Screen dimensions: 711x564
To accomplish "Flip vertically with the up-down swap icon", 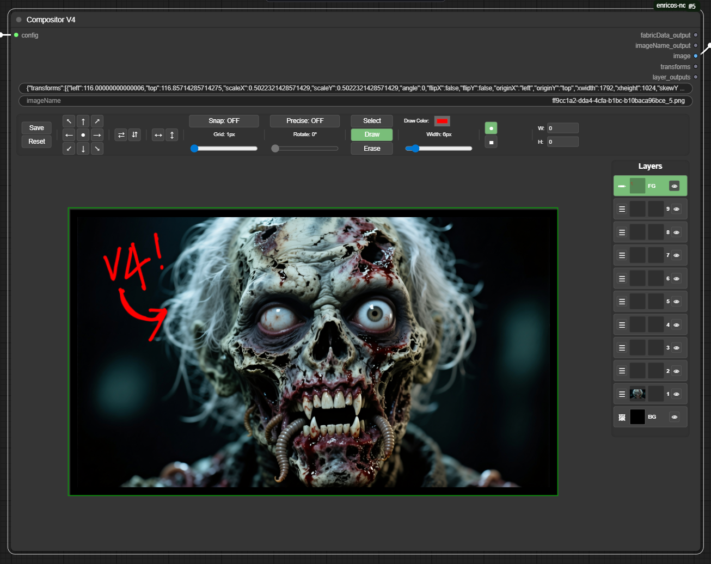I will [x=134, y=134].
